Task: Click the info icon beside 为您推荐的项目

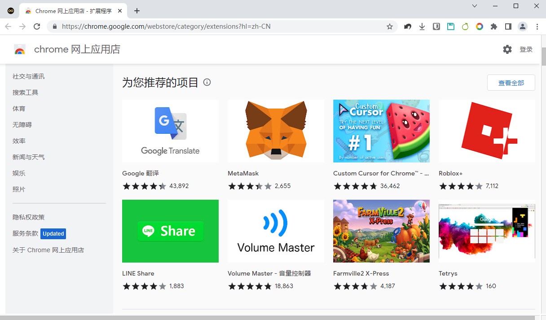Action: click(x=207, y=82)
